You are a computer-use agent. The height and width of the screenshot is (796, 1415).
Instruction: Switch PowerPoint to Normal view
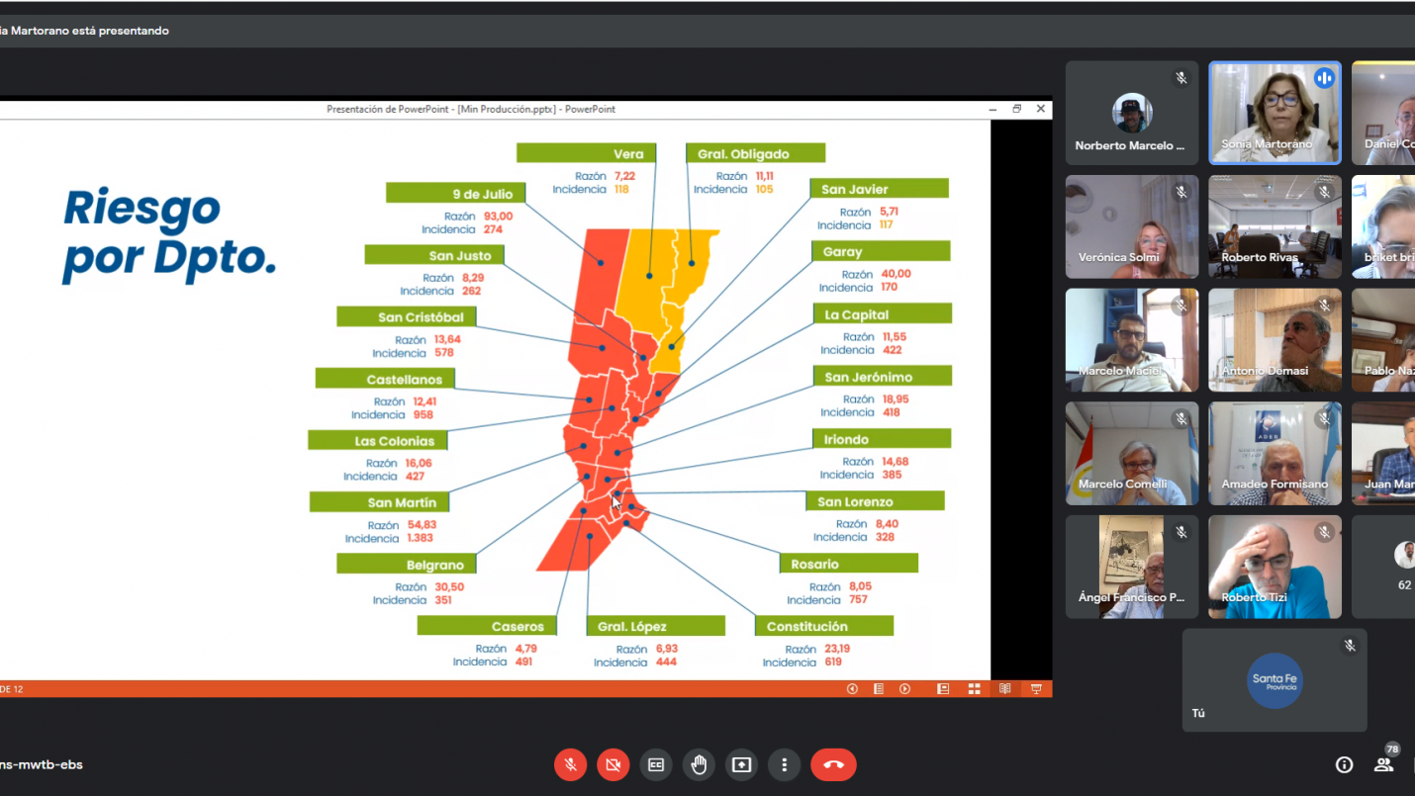tap(943, 689)
